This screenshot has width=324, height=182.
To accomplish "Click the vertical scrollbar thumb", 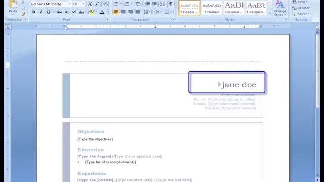I will (x=318, y=71).
